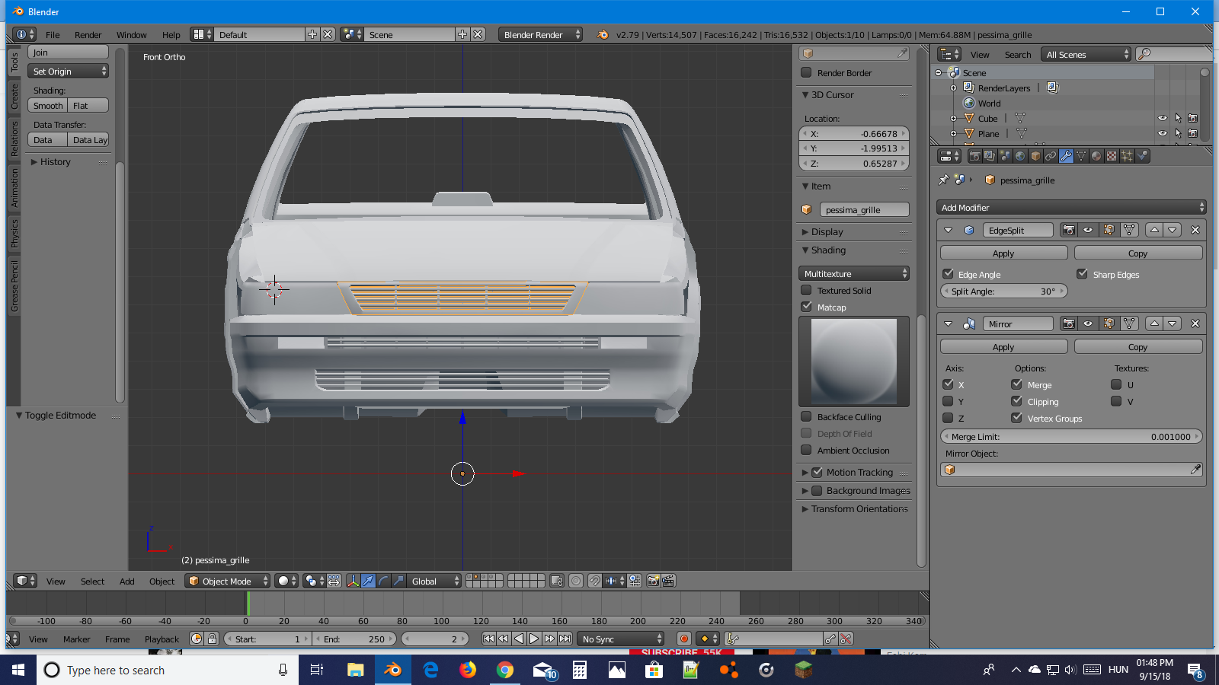
Task: Disable the Matcap checkbox
Action: click(x=806, y=307)
